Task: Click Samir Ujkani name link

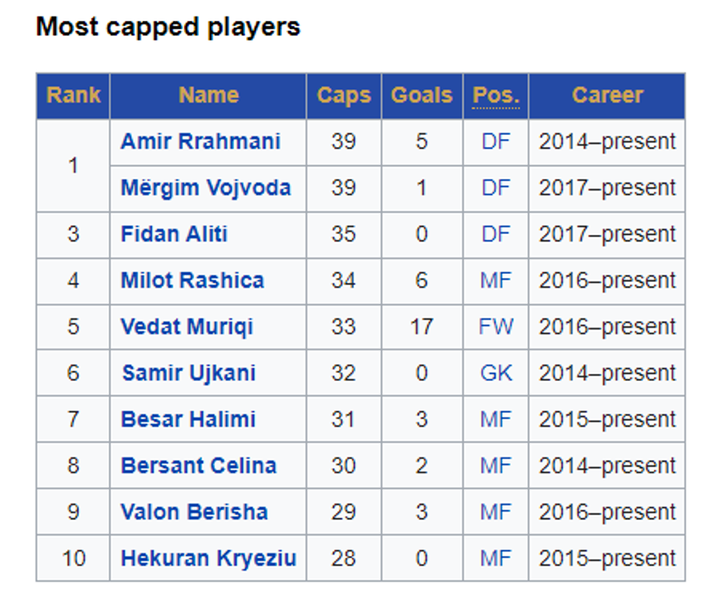Action: (x=188, y=373)
